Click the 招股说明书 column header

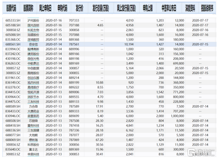coord(207,8)
